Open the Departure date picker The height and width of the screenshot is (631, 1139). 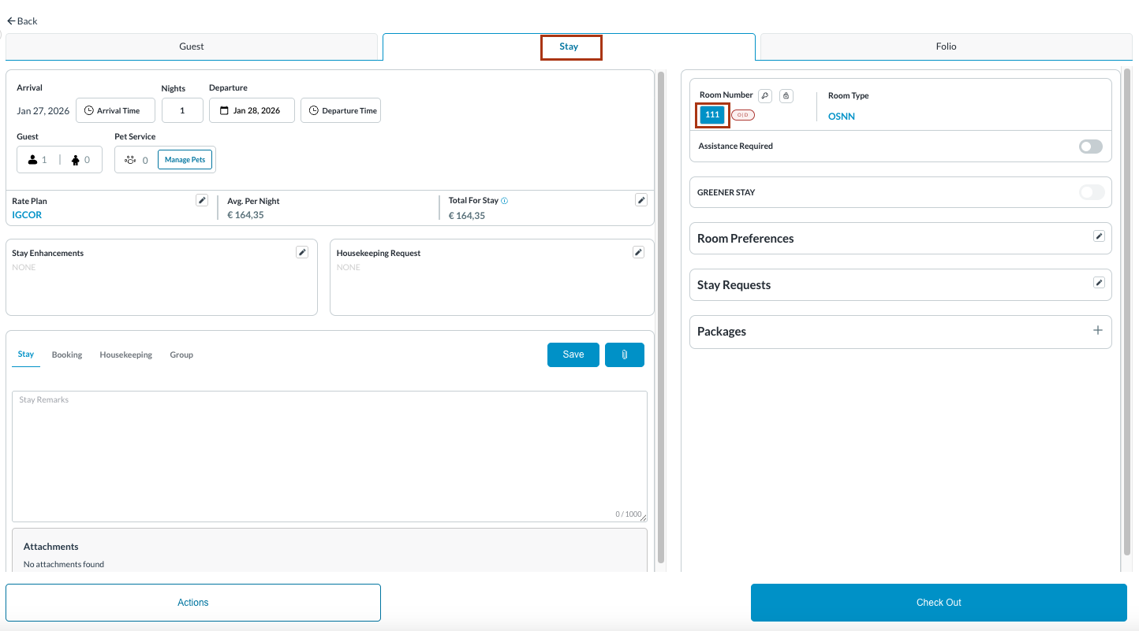coord(252,110)
